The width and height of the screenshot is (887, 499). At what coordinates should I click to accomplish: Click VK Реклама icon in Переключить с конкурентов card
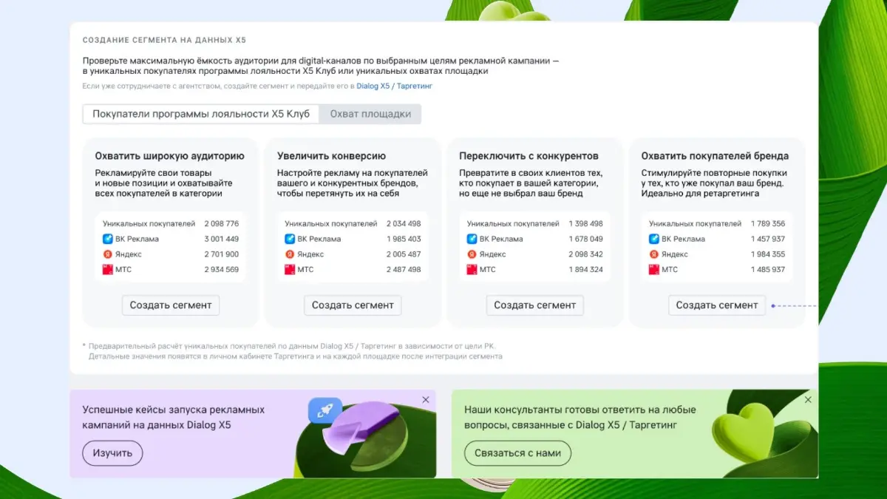[x=472, y=239]
